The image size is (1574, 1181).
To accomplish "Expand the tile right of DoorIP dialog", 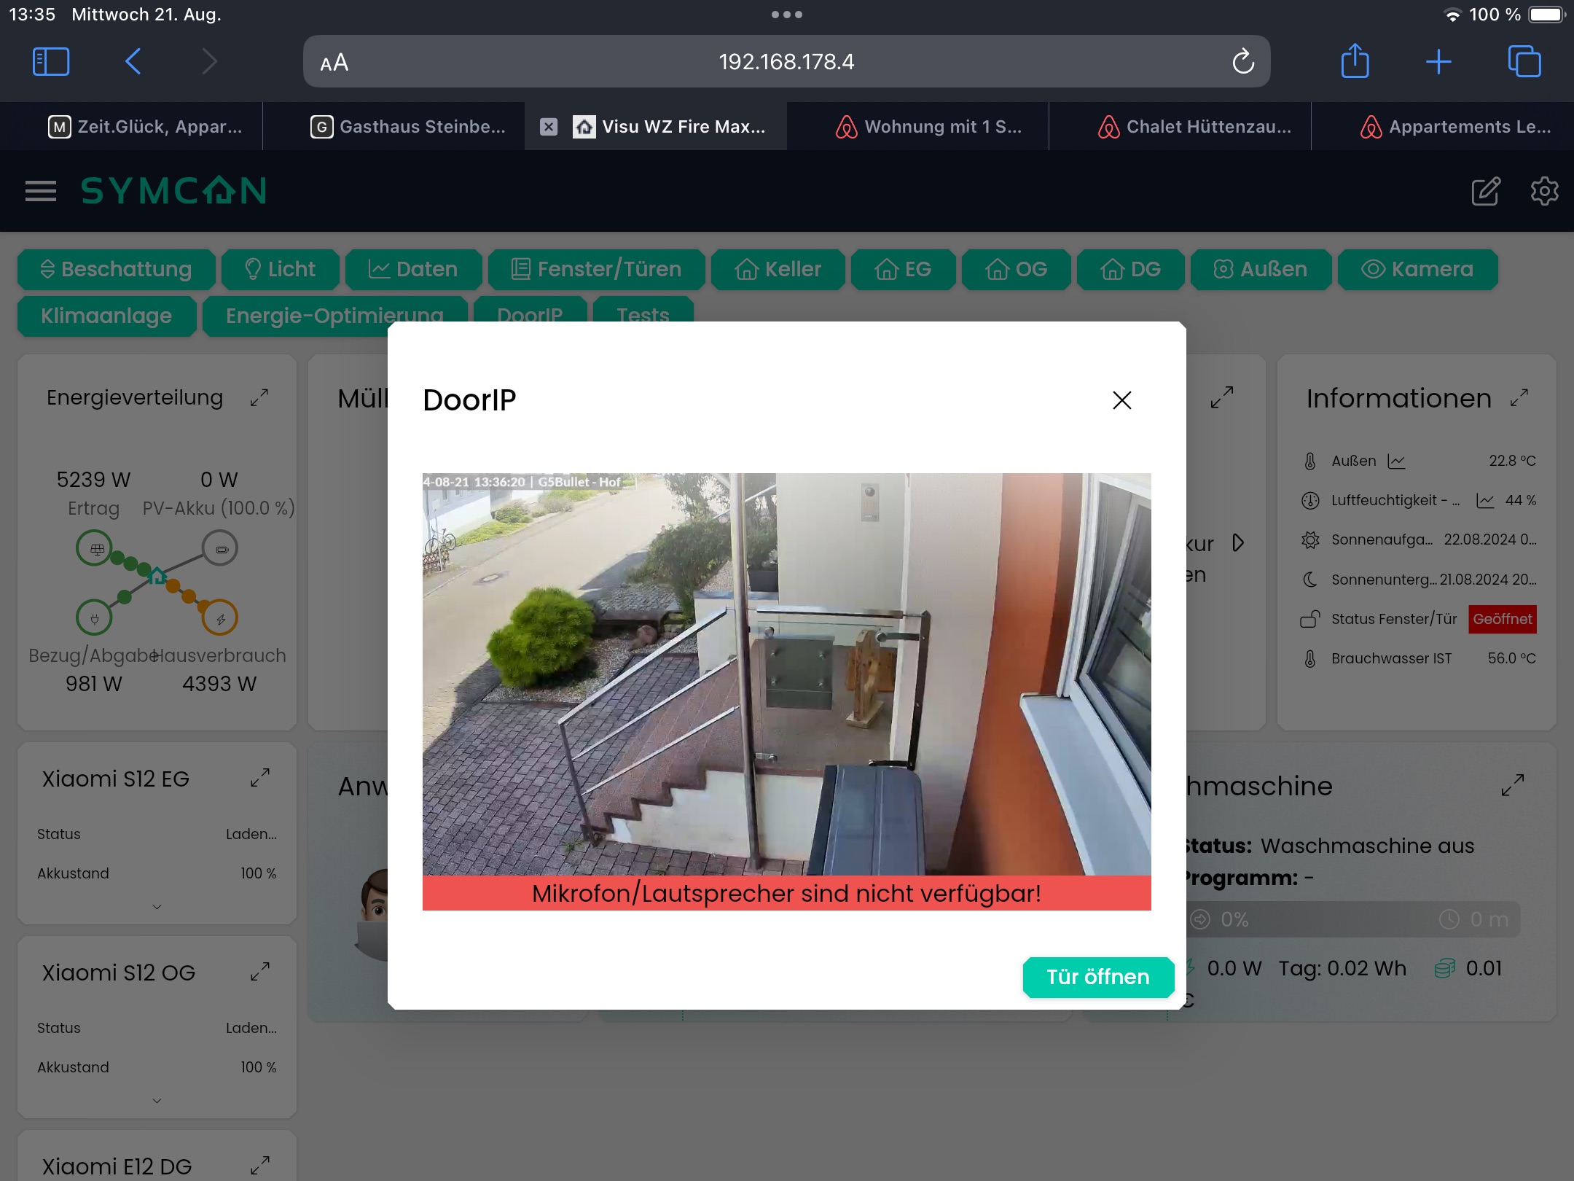I will pos(1222,397).
